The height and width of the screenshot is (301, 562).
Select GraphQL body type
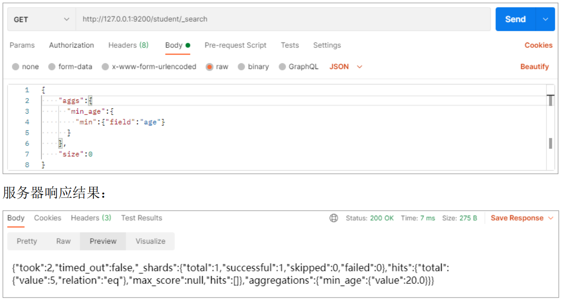(x=282, y=67)
